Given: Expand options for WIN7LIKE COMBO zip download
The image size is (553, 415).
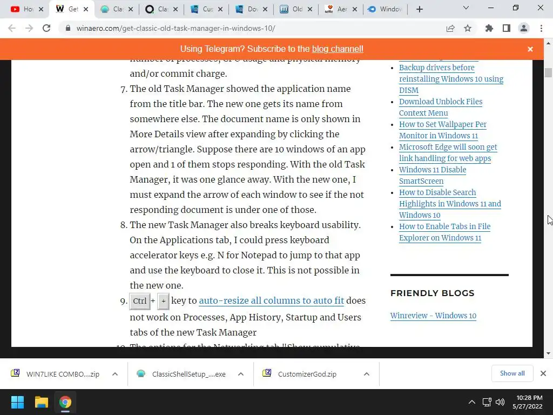Looking at the screenshot, I should click(115, 374).
